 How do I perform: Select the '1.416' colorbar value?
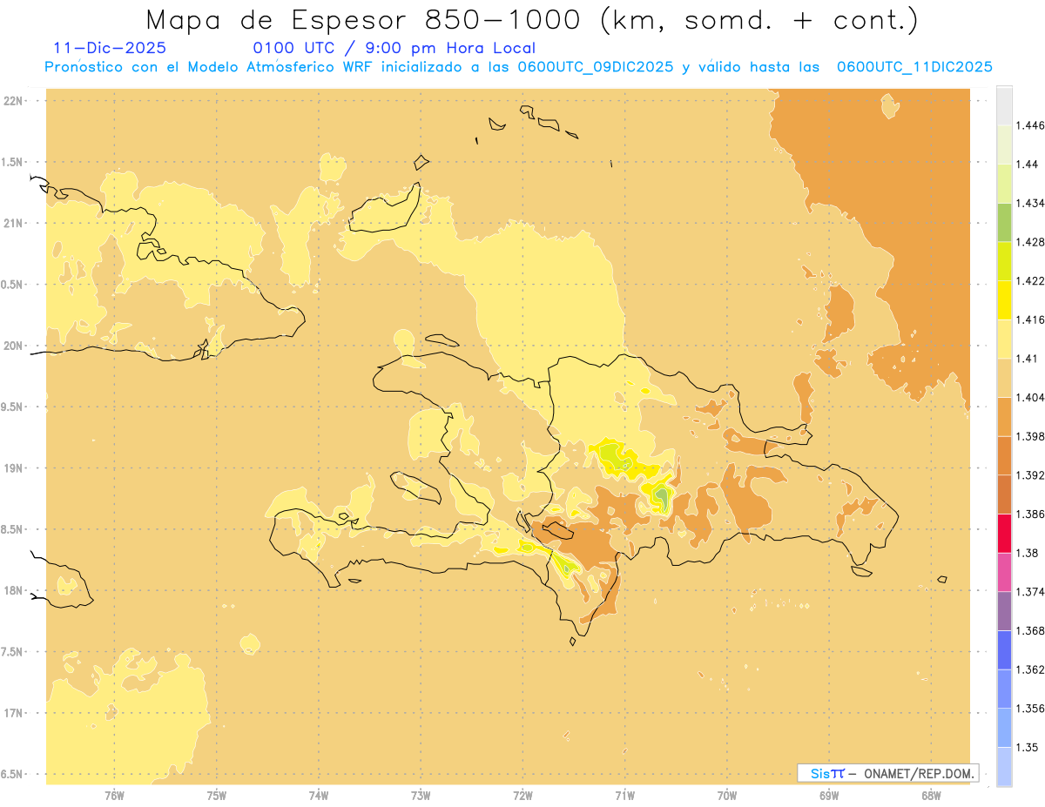click(1032, 319)
